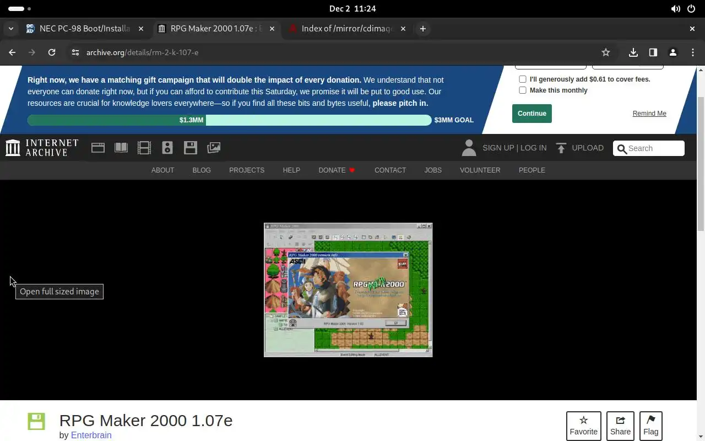Image resolution: width=705 pixels, height=441 pixels.
Task: Open the Software floppy disk icon
Action: [191, 148]
